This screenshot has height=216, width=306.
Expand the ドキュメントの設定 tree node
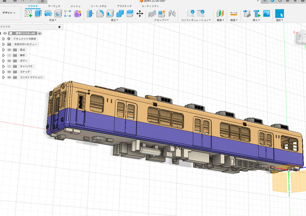[3, 39]
